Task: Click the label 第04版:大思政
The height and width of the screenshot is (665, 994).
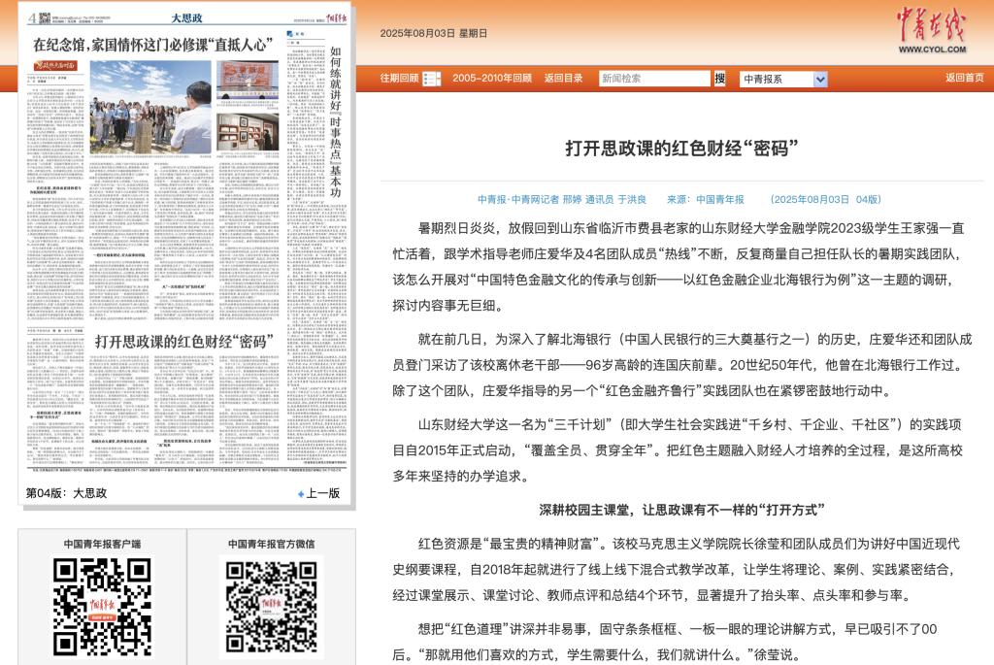Action: point(67,493)
